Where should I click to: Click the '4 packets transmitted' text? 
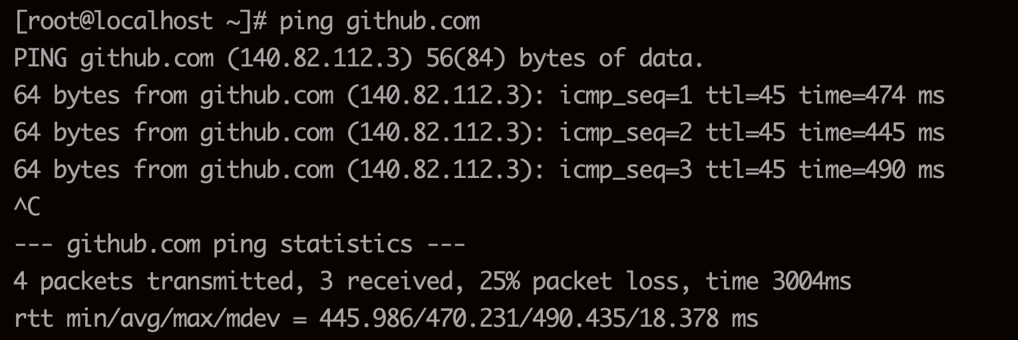click(x=153, y=282)
